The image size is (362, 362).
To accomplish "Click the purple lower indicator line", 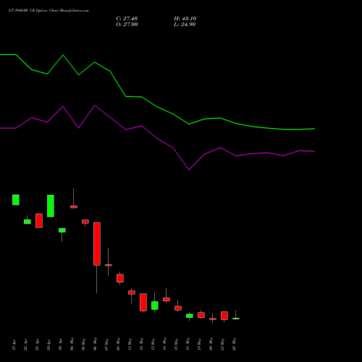I will 157,138.
